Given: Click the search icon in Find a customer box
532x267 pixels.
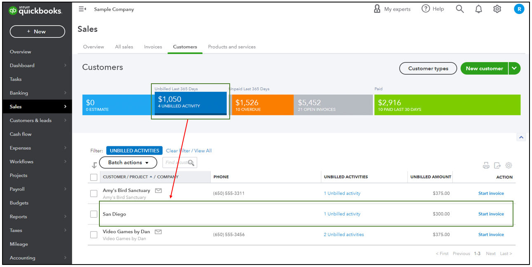Looking at the screenshot, I should 191,163.
